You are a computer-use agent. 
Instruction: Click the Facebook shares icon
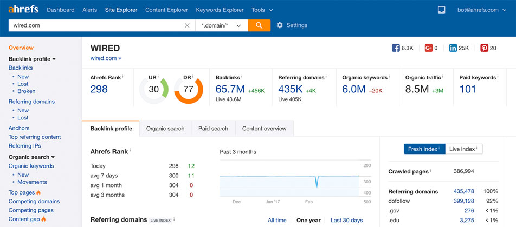(396, 48)
